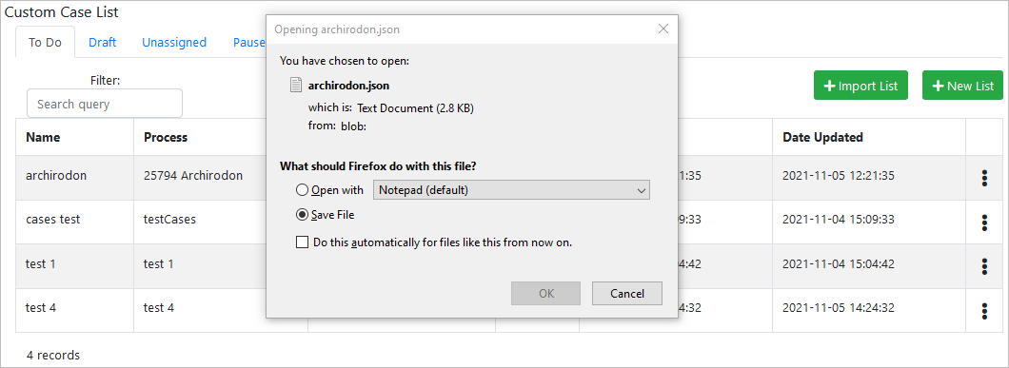Sort by the Name column header
This screenshot has width=1009, height=368.
coord(43,137)
